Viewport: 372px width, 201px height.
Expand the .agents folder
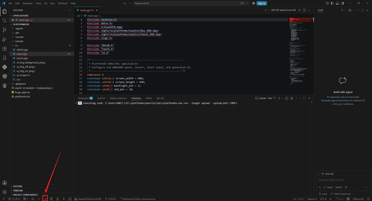tap(42, 28)
